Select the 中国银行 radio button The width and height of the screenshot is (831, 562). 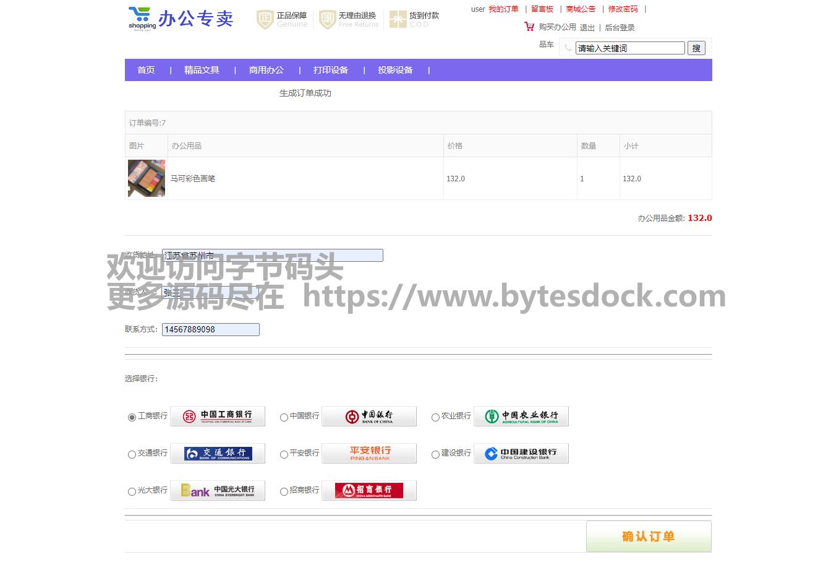[x=284, y=417]
